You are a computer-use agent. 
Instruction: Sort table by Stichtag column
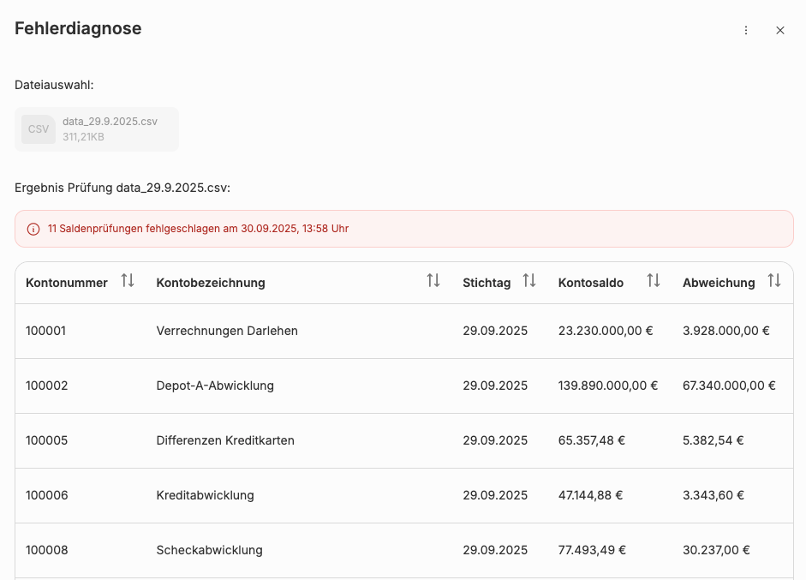[x=529, y=281]
